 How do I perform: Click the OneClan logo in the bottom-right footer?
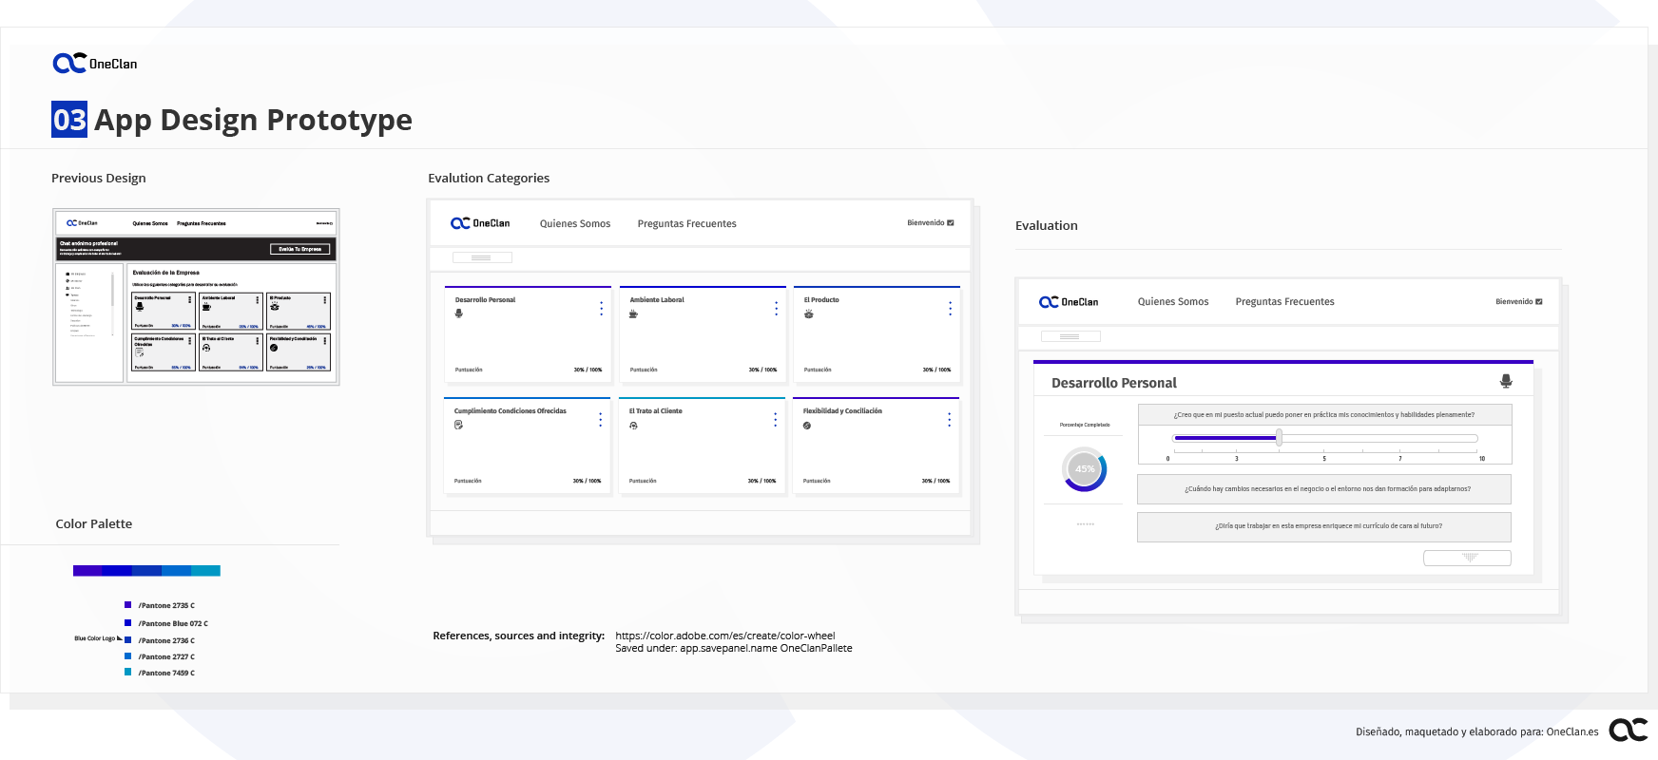tap(1628, 730)
